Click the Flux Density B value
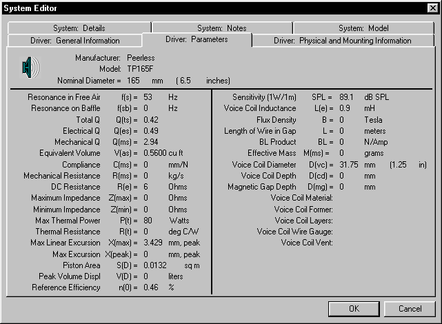442x324 pixels. pos(341,120)
